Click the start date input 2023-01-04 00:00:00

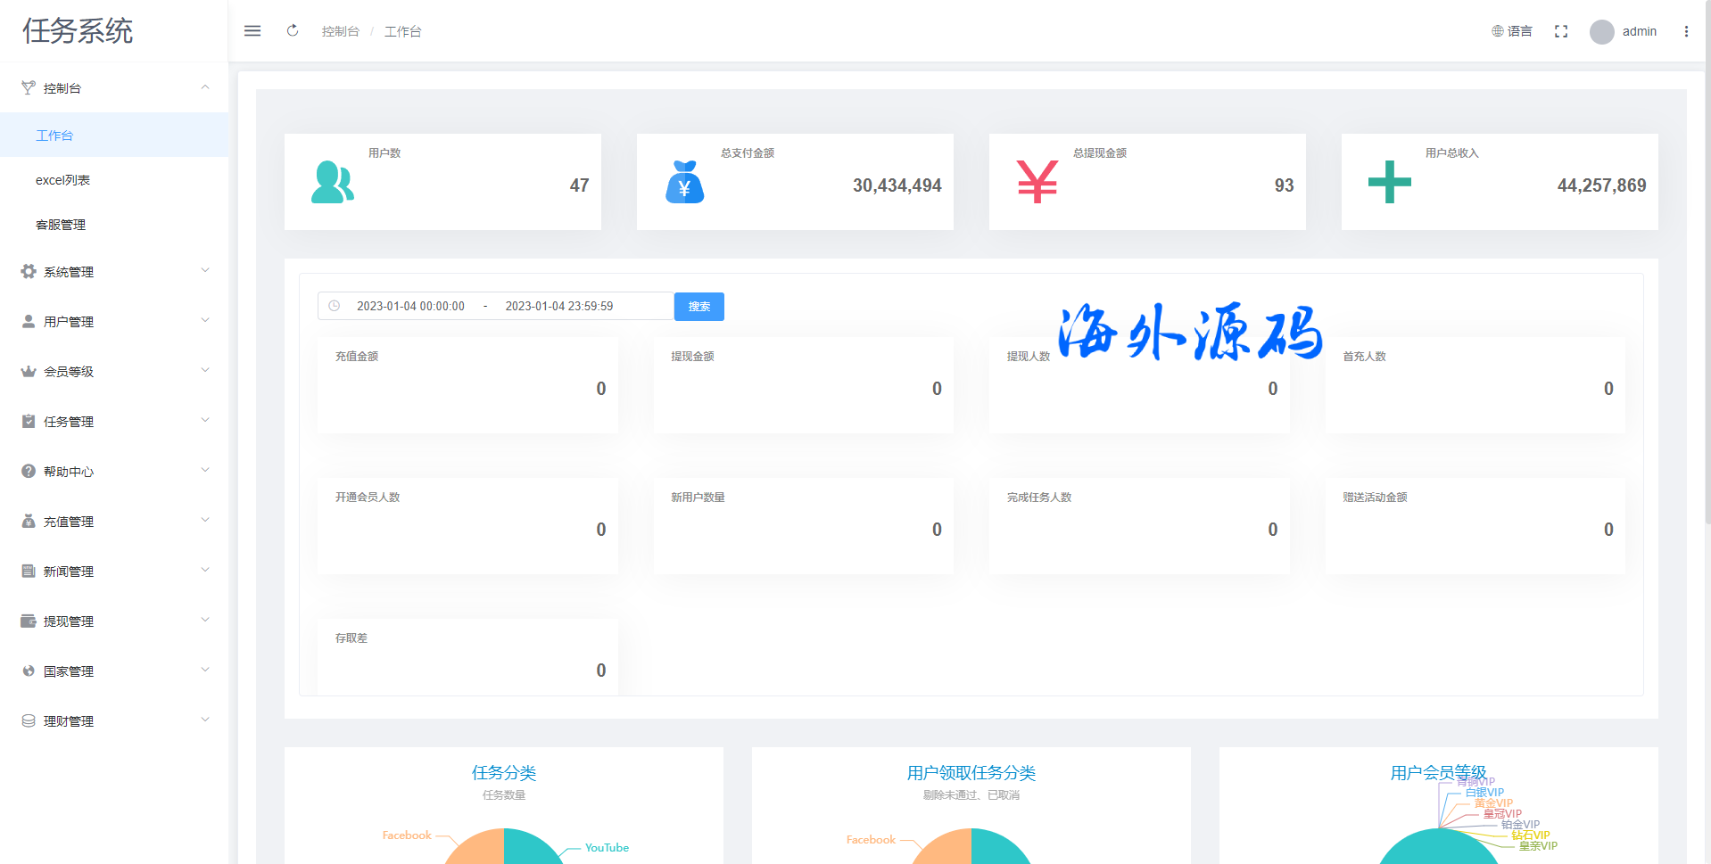click(410, 306)
